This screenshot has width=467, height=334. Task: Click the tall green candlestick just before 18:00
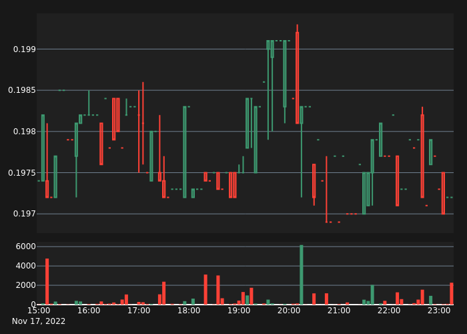(x=185, y=152)
